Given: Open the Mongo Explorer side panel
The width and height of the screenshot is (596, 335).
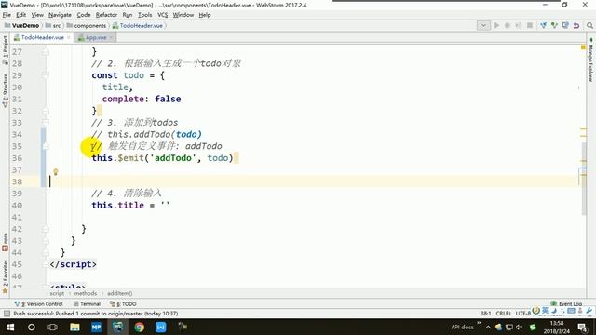Looking at the screenshot, I should 590,60.
